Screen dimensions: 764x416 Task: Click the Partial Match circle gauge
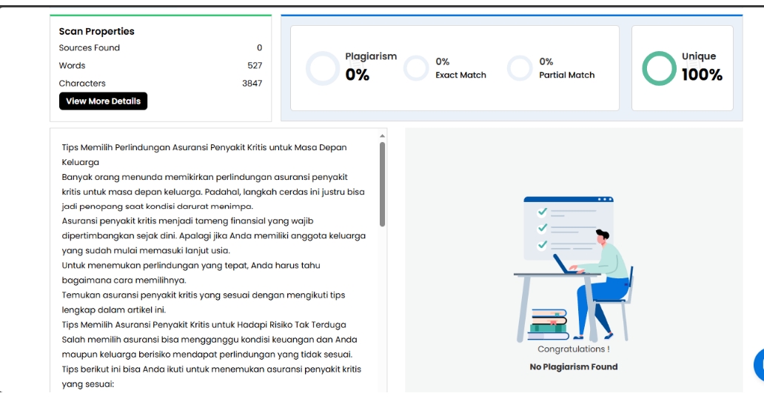click(x=520, y=68)
